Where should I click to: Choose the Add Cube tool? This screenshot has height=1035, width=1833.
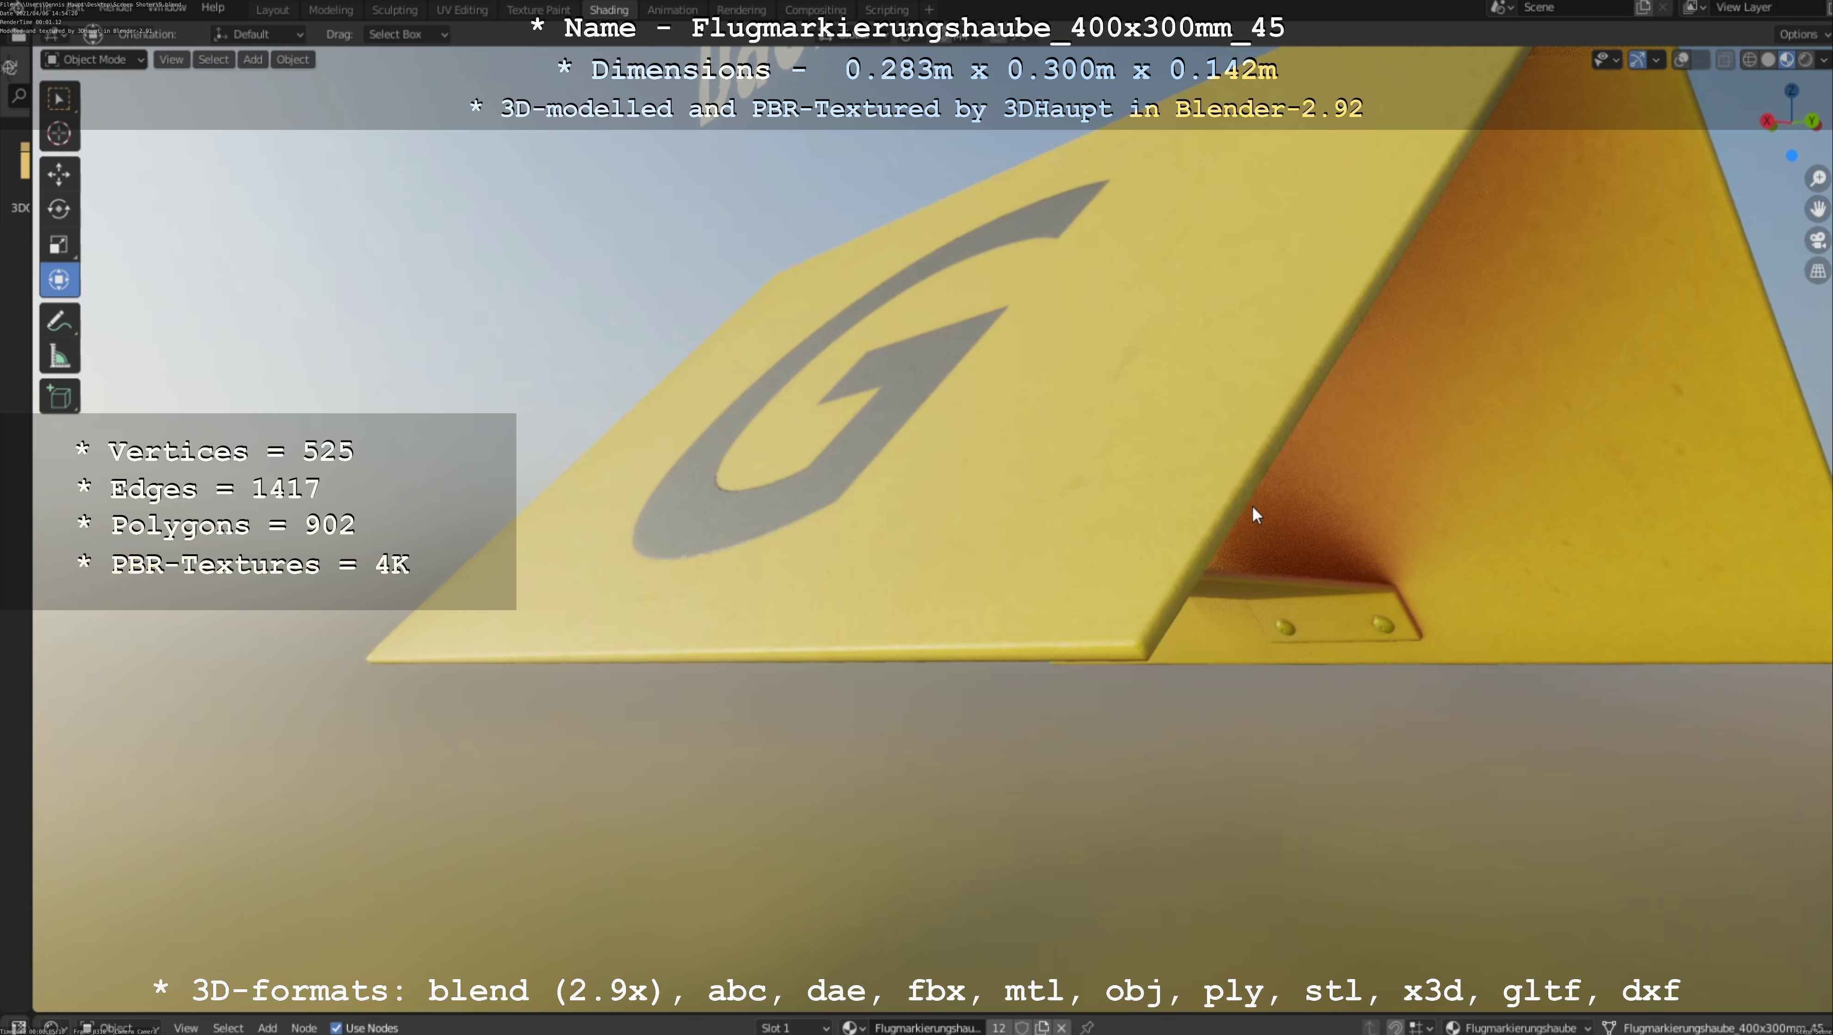tap(59, 397)
